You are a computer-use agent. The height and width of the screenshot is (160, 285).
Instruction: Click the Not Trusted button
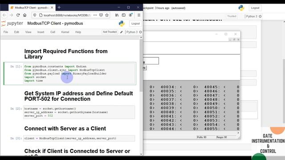click(110, 32)
